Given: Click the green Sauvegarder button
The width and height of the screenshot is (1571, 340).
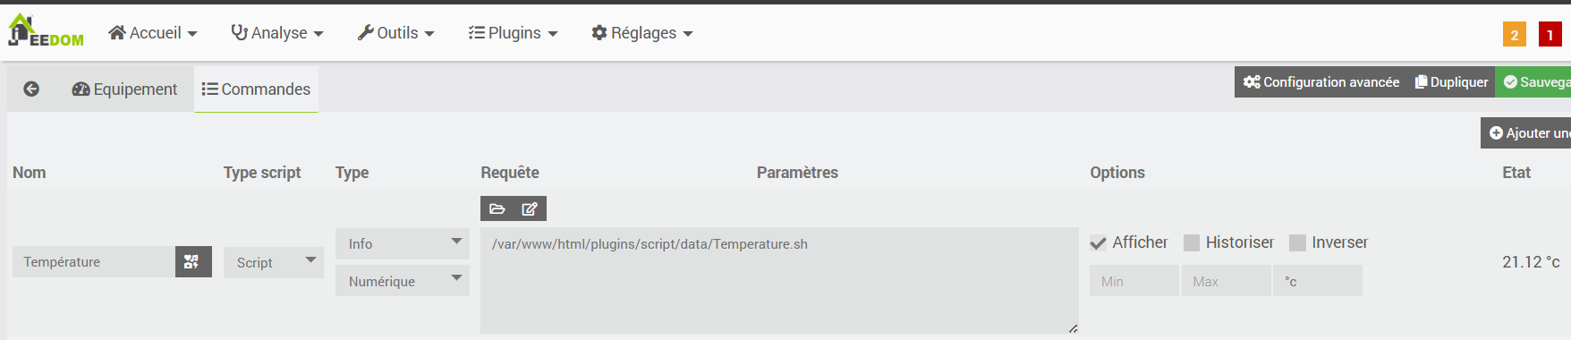Looking at the screenshot, I should click(x=1533, y=81).
